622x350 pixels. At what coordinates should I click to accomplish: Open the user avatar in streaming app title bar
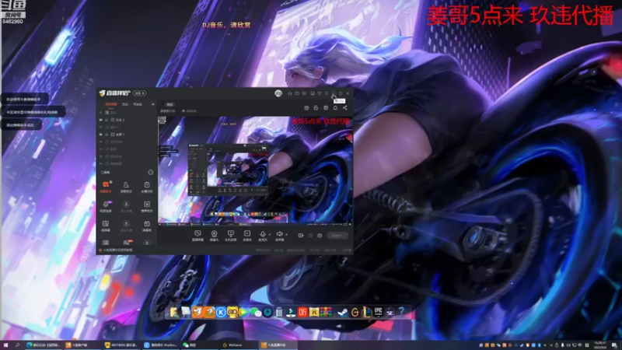pyautogui.click(x=278, y=93)
